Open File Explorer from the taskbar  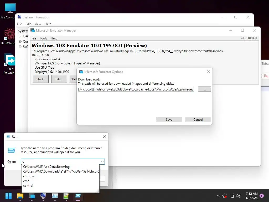point(20,196)
